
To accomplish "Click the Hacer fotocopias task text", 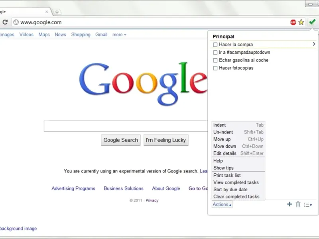I will [236, 68].
